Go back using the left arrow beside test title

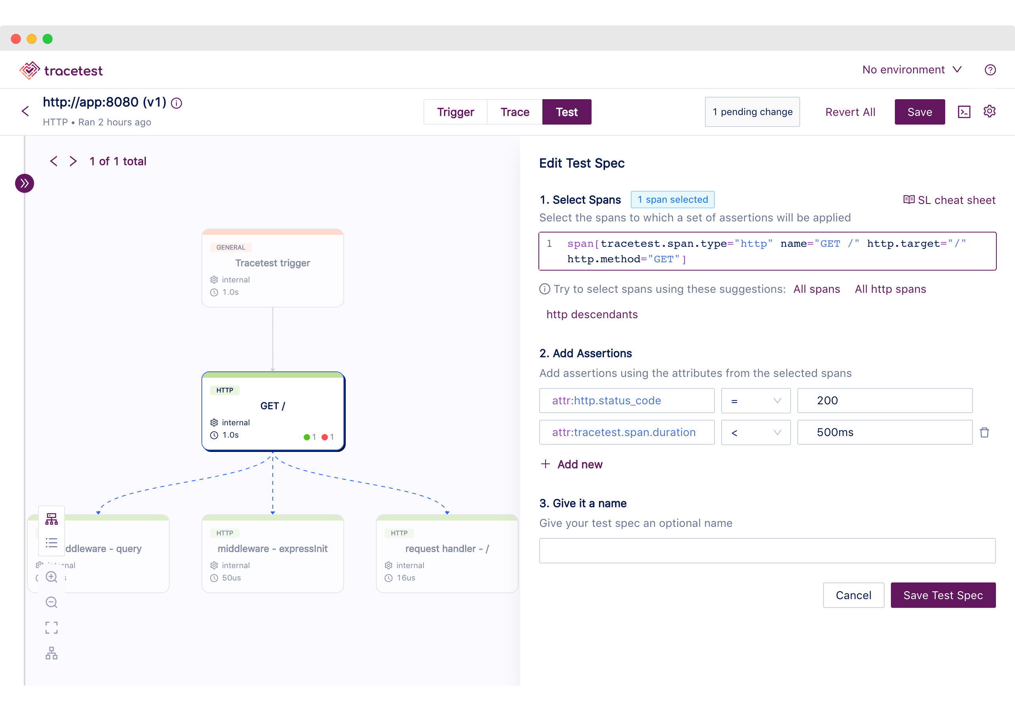point(25,111)
